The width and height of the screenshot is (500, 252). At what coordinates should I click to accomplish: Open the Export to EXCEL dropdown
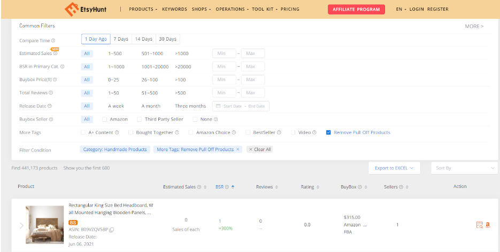click(x=394, y=168)
